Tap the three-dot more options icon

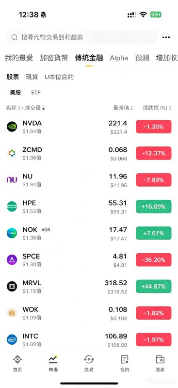coord(166,37)
